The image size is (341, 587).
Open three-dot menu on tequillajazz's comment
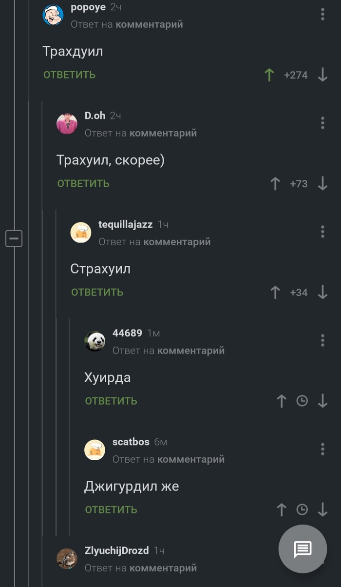point(322,232)
